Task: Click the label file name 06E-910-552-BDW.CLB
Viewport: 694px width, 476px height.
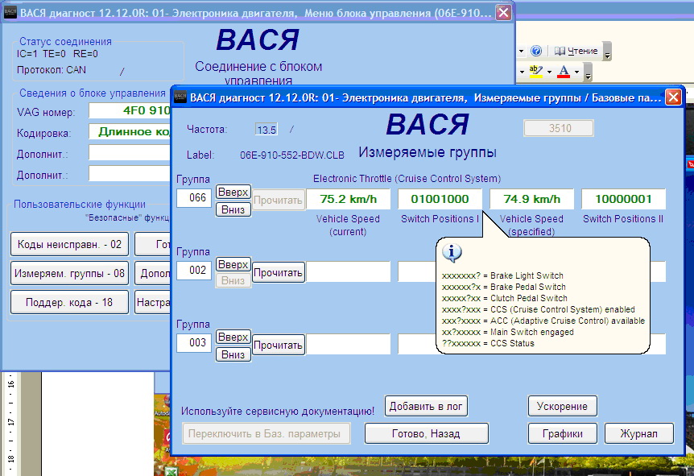Action: [292, 155]
